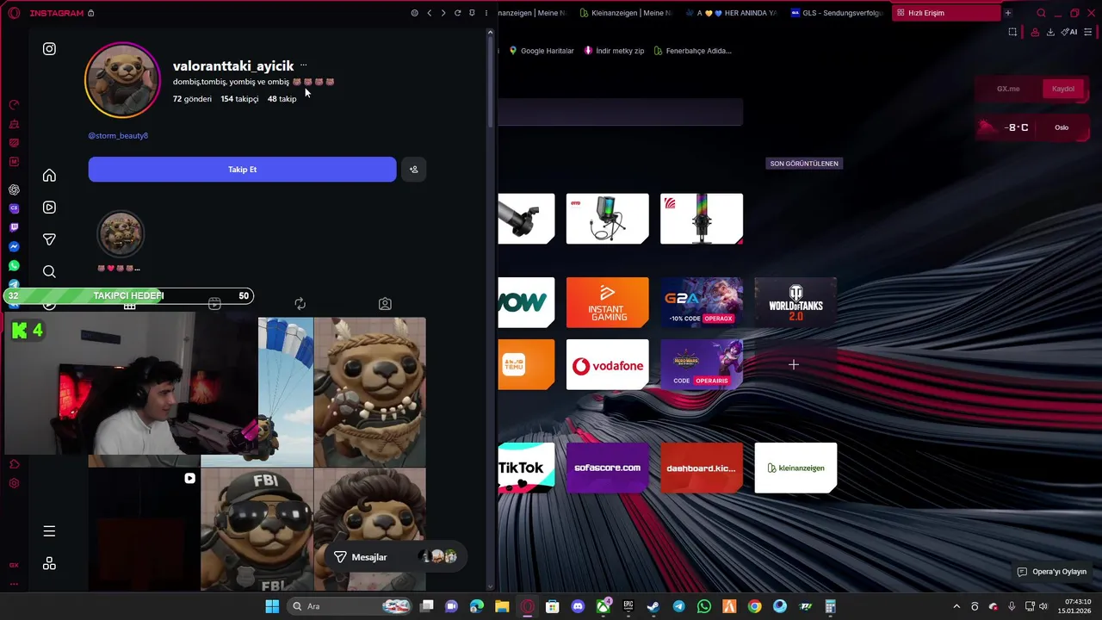Open profile options three dots next to username

(x=303, y=65)
